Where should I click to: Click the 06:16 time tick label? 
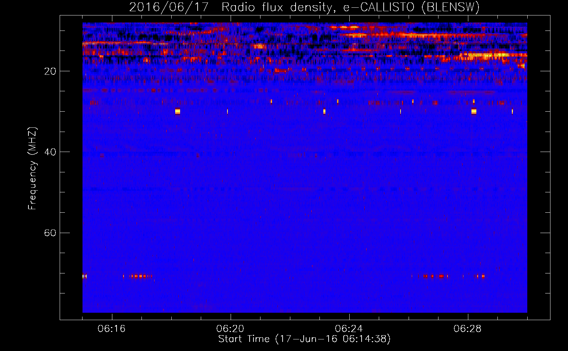(x=111, y=329)
